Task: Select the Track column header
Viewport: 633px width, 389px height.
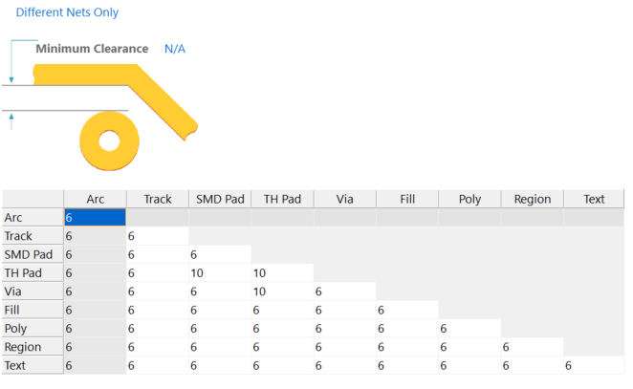Action: (x=158, y=199)
